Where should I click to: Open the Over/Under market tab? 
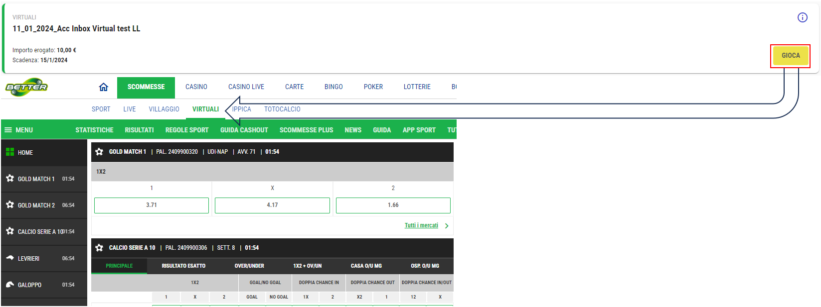(249, 266)
